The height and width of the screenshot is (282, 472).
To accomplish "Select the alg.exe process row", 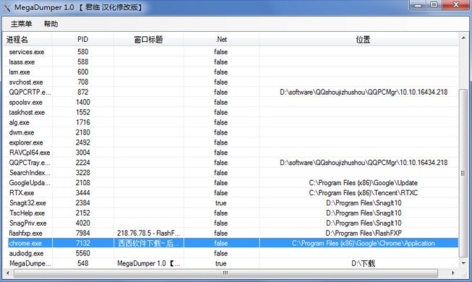I will point(231,122).
